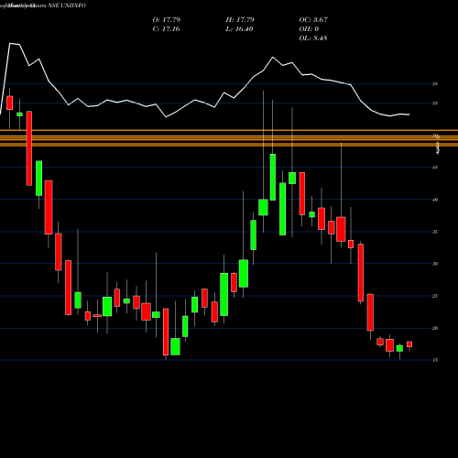Click the 58 price axis label
The width and height of the screenshot is (458, 458).
click(435, 83)
